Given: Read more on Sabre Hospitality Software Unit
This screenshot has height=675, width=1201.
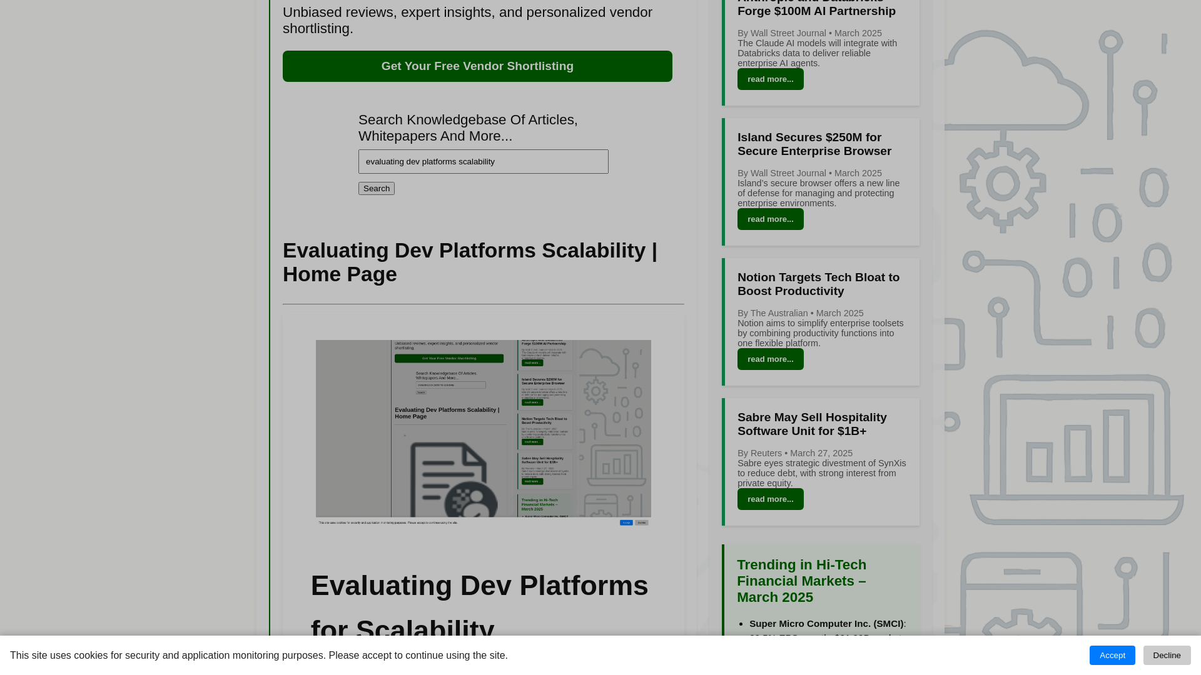Looking at the screenshot, I should pyautogui.click(x=770, y=499).
